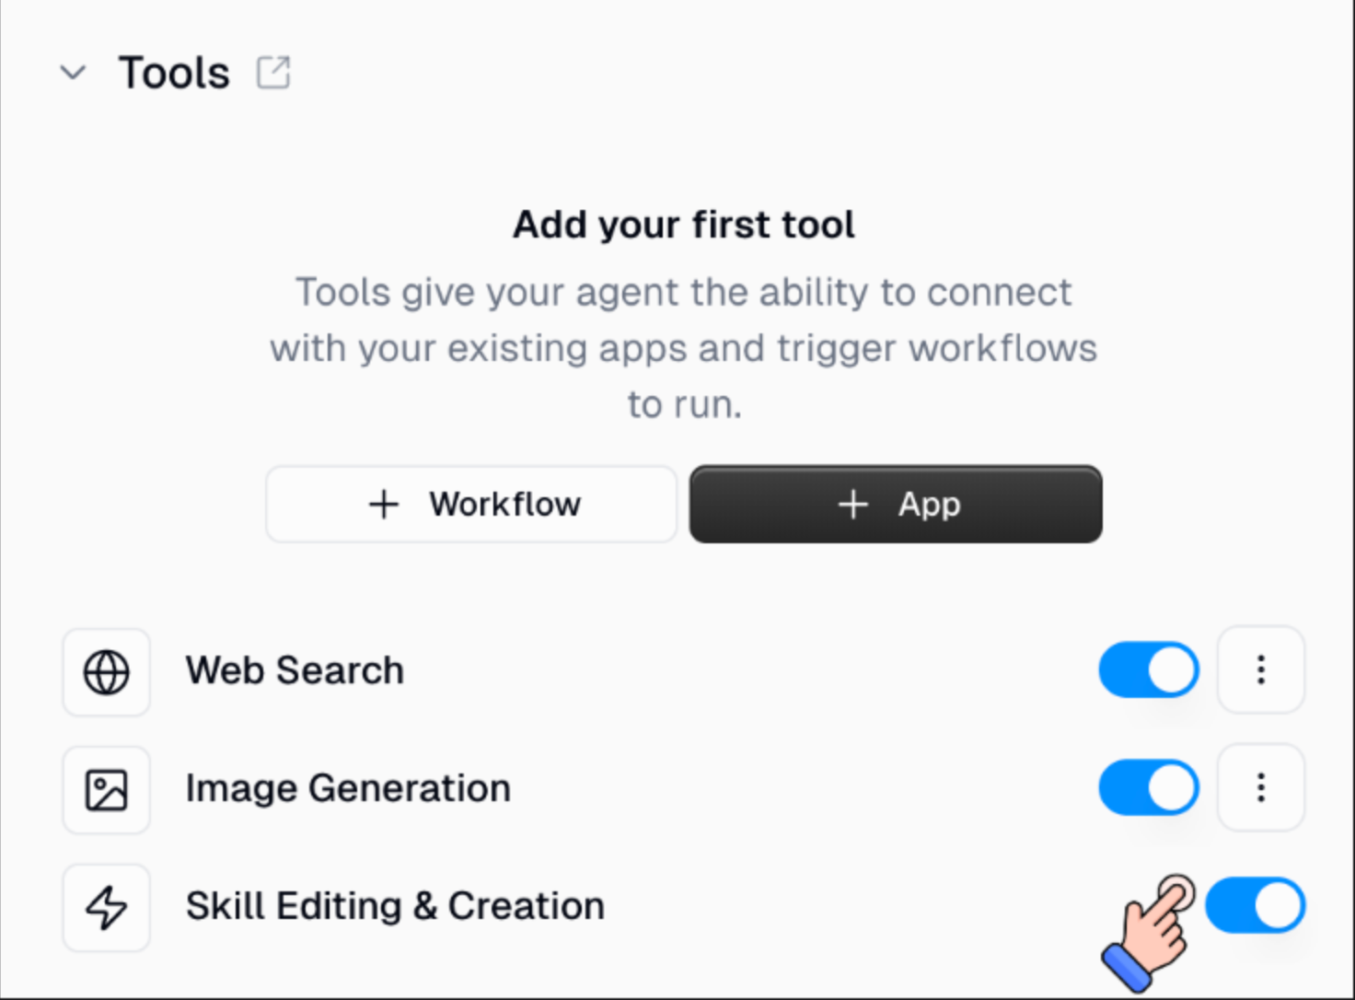Disable the Web Search toggle
The height and width of the screenshot is (1000, 1355).
pyautogui.click(x=1148, y=671)
